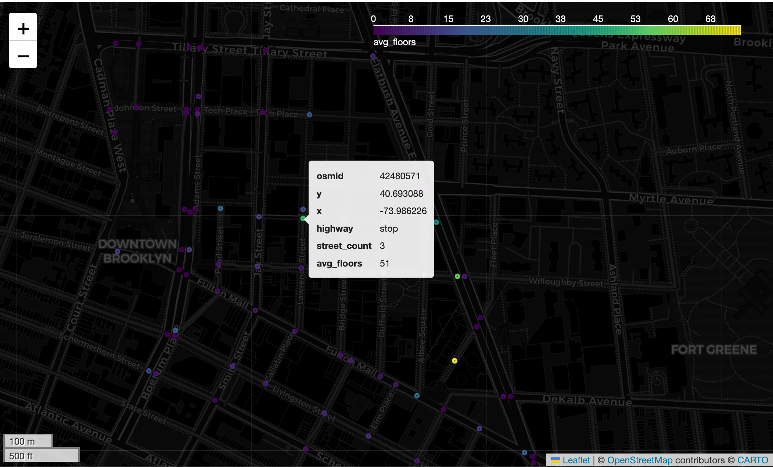This screenshot has height=467, width=773.
Task: Click the teal marker on Pearl Street
Action: [x=220, y=208]
